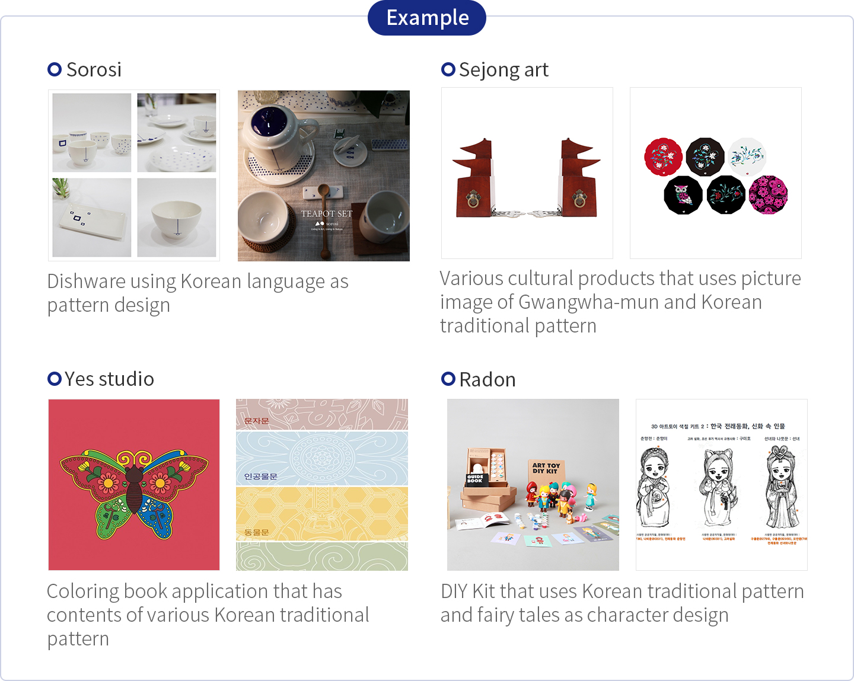This screenshot has height=681, width=854.
Task: Select the Sorosi heading text
Action: [x=94, y=70]
